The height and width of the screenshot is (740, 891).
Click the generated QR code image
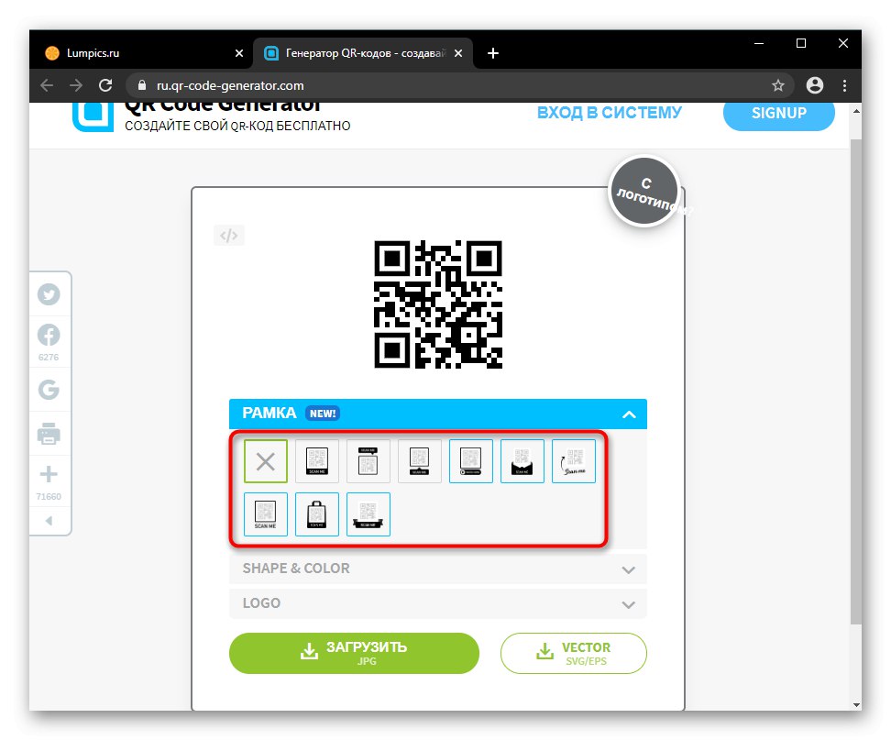[438, 304]
